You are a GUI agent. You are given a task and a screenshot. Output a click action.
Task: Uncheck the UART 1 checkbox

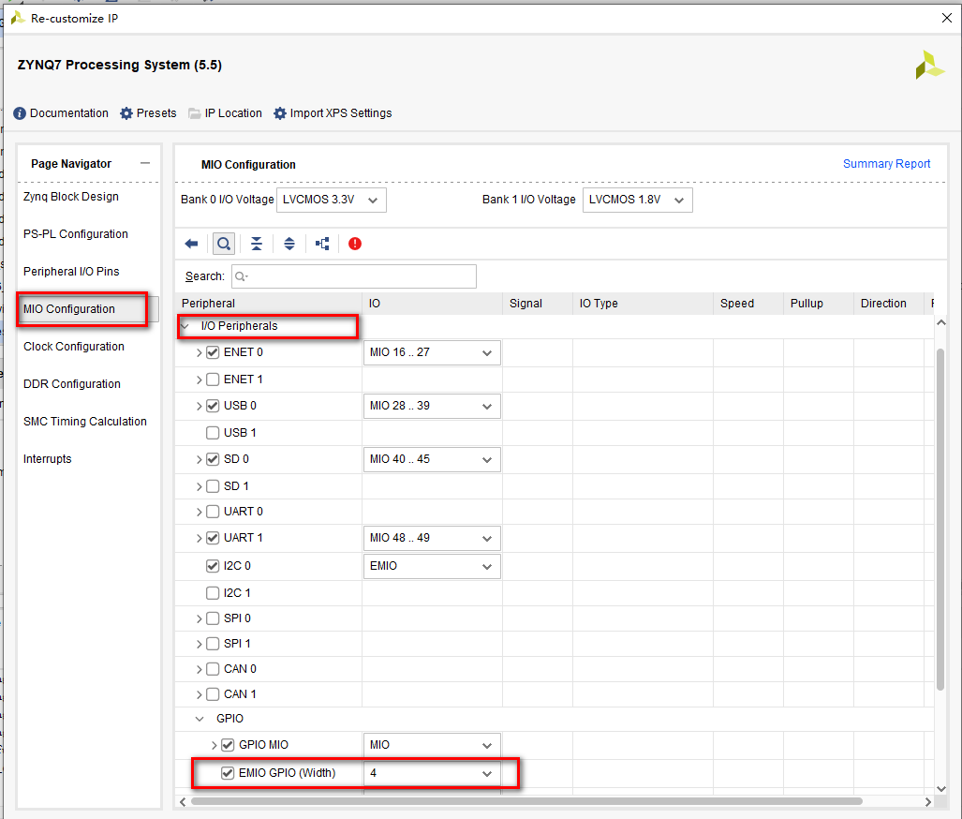point(213,538)
